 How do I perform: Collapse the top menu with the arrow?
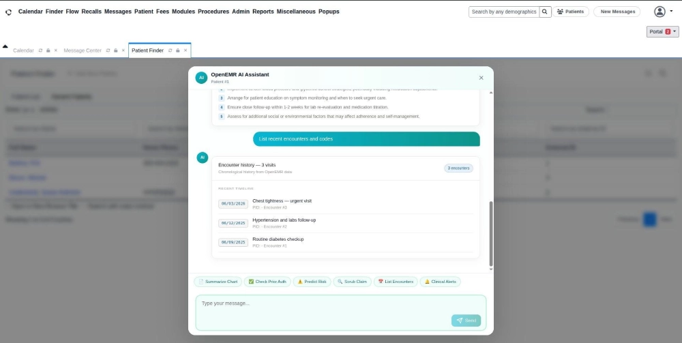5,46
